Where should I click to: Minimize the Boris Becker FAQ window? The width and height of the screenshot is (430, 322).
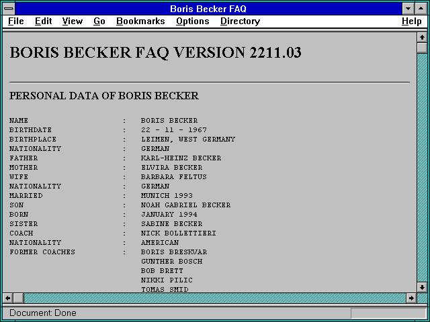point(408,9)
